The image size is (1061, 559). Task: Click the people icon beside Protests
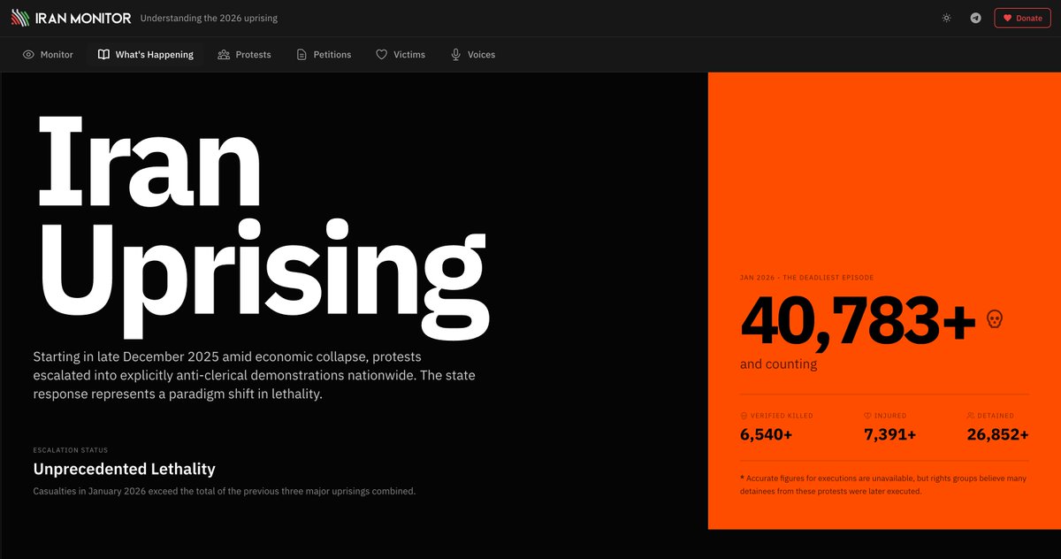pyautogui.click(x=224, y=55)
